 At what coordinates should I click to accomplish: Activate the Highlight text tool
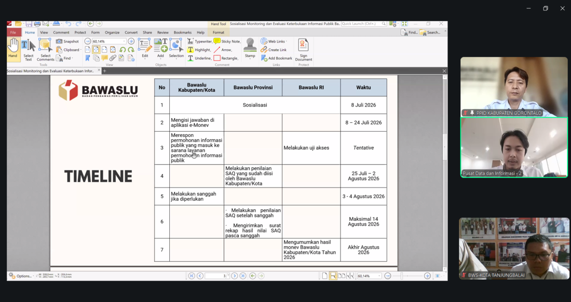pos(199,50)
